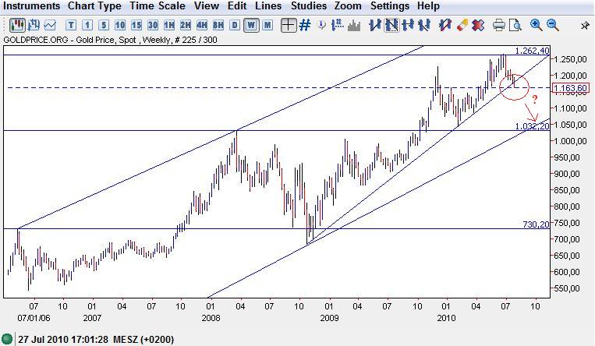Toggle the weekly W time scale

tap(251, 25)
